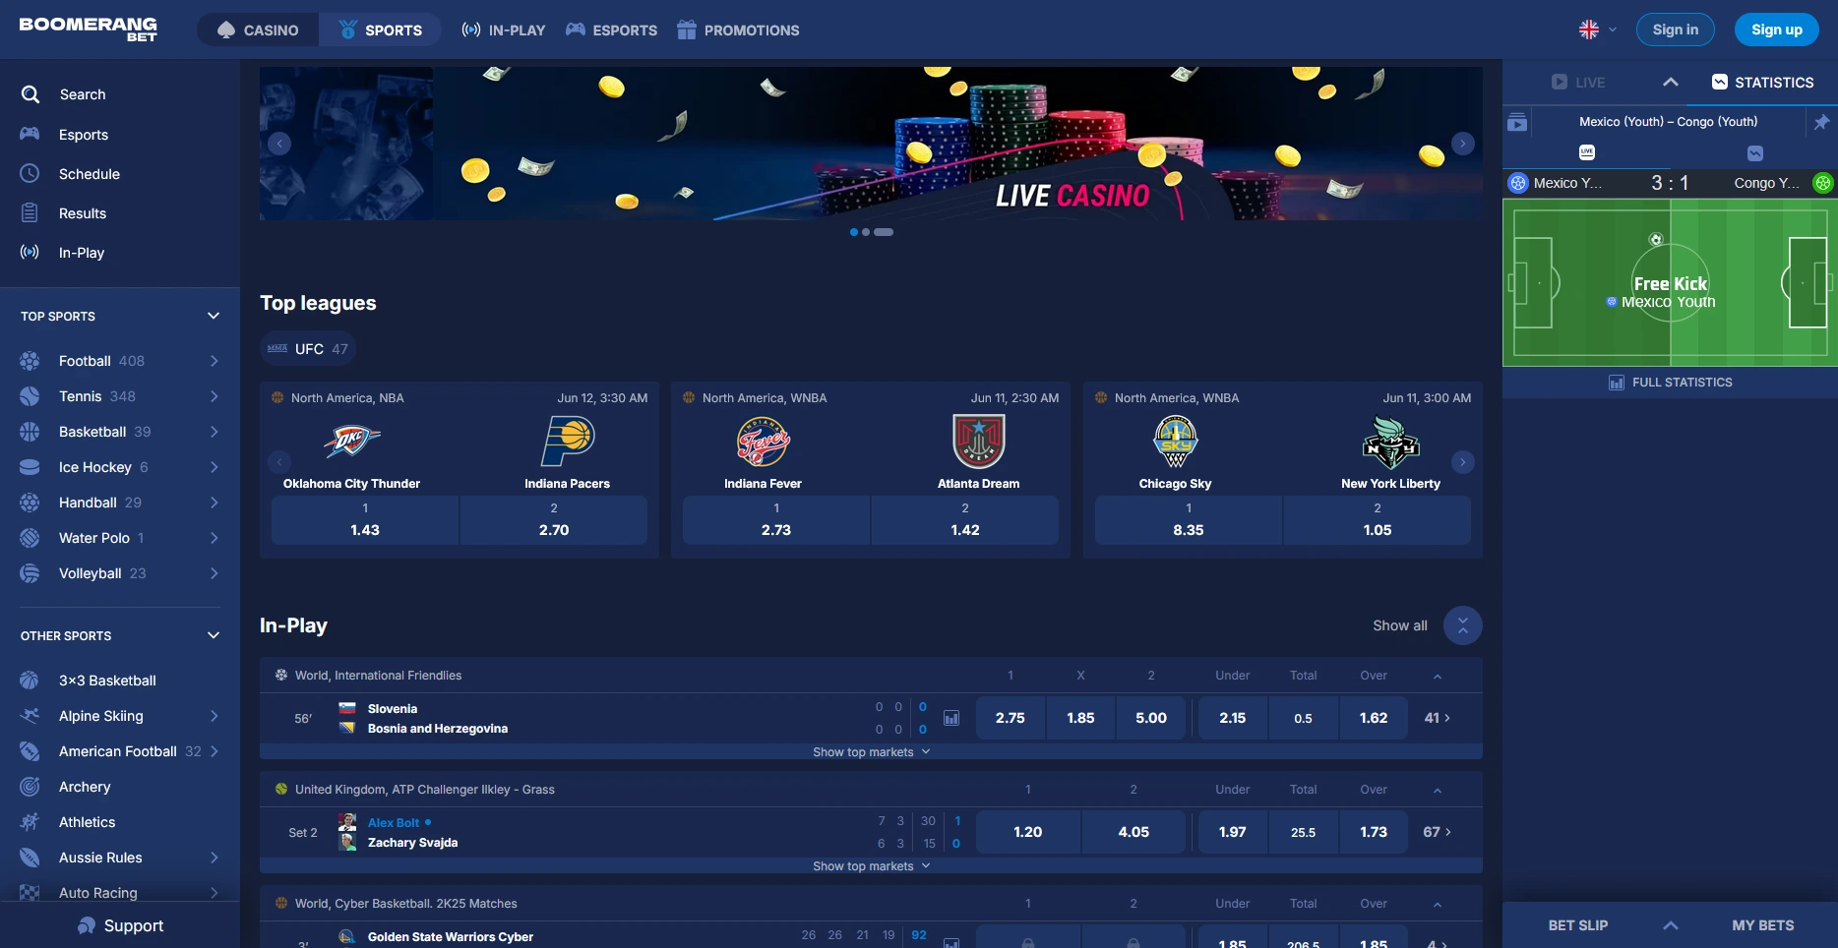Click Show all in In-Play
The width and height of the screenshot is (1838, 948).
[1399, 625]
